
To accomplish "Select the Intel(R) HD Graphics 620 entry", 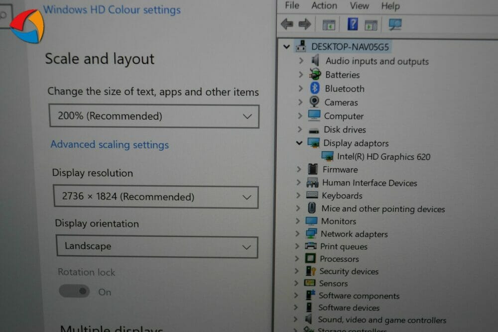I will coord(383,156).
